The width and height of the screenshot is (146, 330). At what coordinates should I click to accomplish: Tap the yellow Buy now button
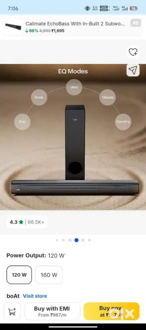point(112,311)
